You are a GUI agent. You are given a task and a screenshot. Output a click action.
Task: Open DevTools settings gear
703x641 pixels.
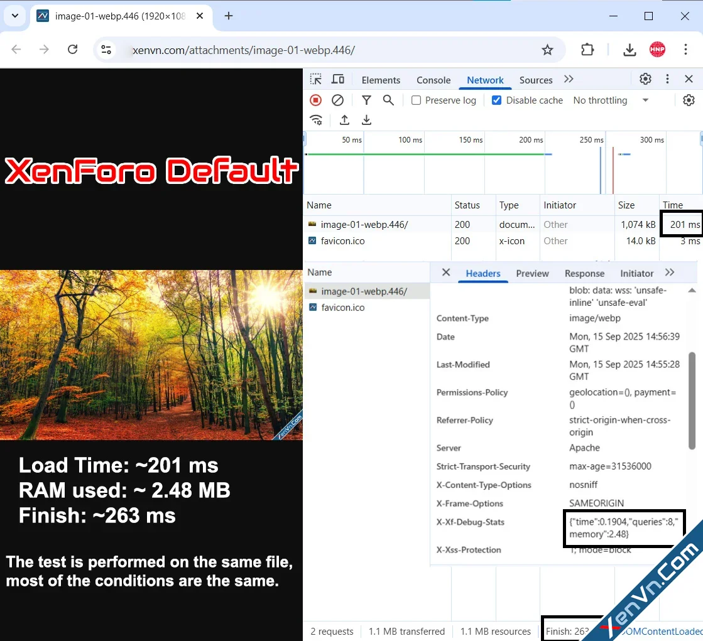coord(645,79)
